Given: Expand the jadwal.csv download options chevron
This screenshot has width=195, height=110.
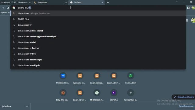Looking at the screenshot, I should pyautogui.click(x=27, y=106).
